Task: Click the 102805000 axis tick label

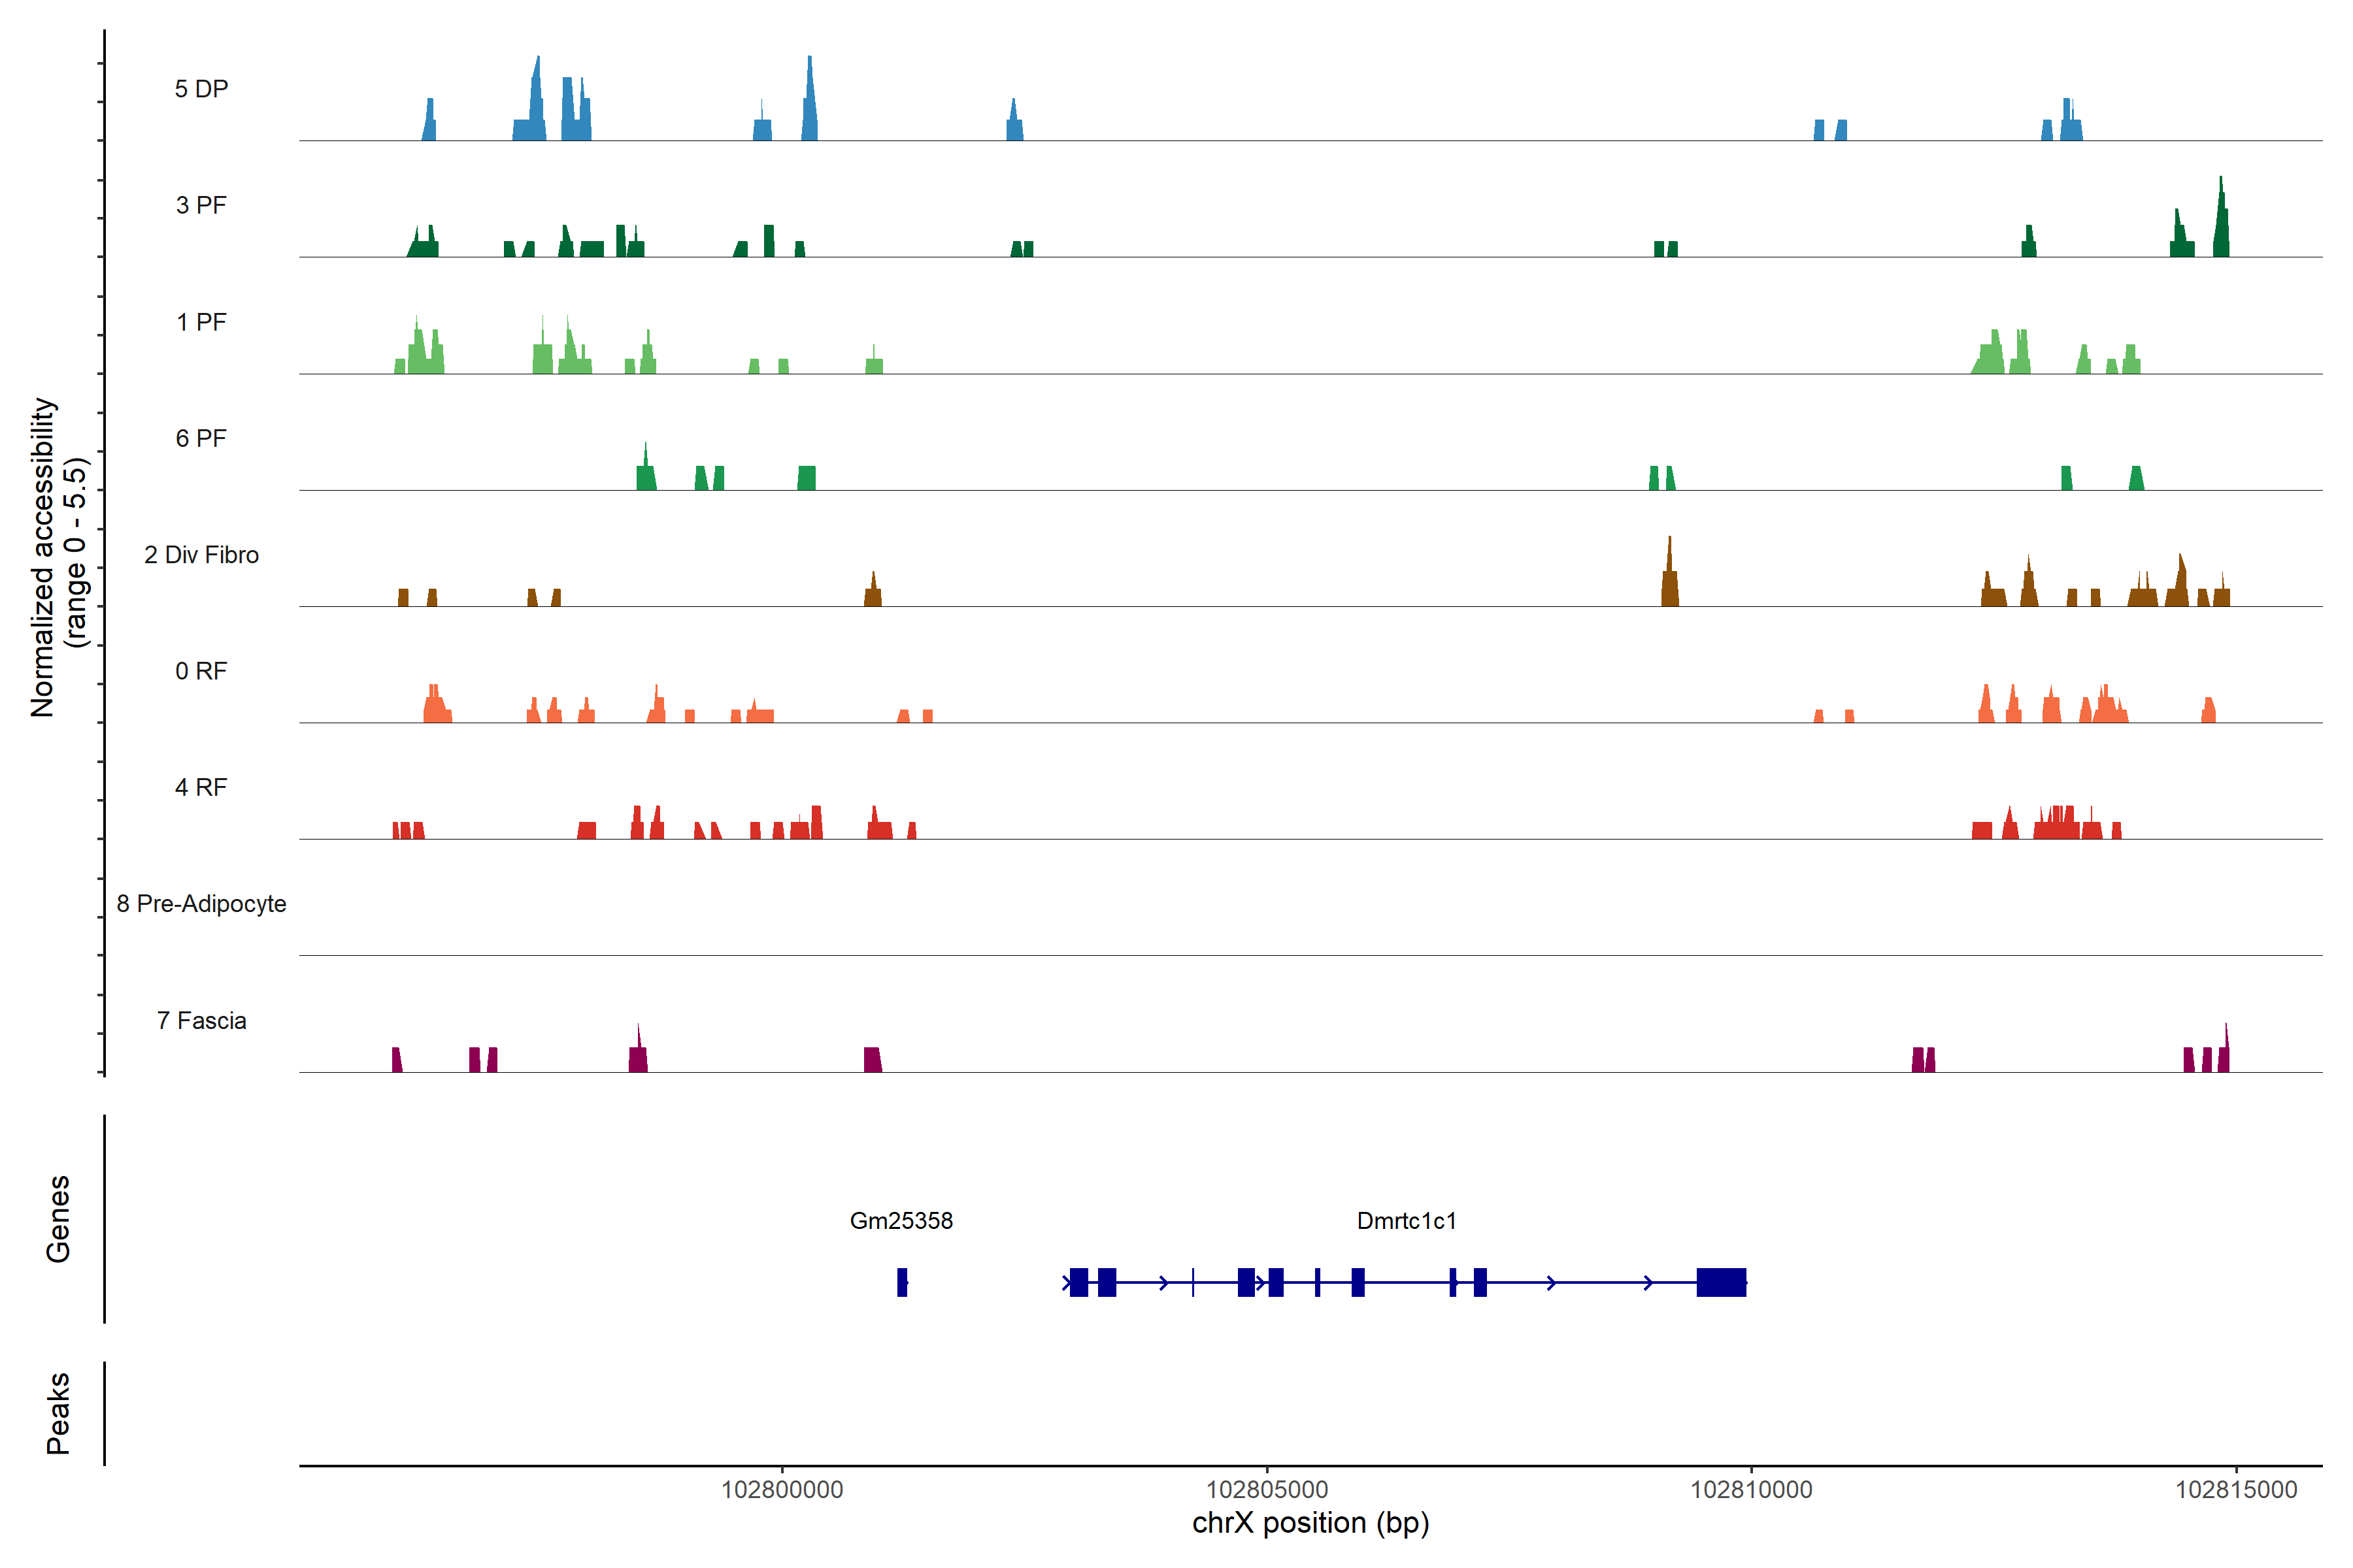Action: (x=1267, y=1490)
